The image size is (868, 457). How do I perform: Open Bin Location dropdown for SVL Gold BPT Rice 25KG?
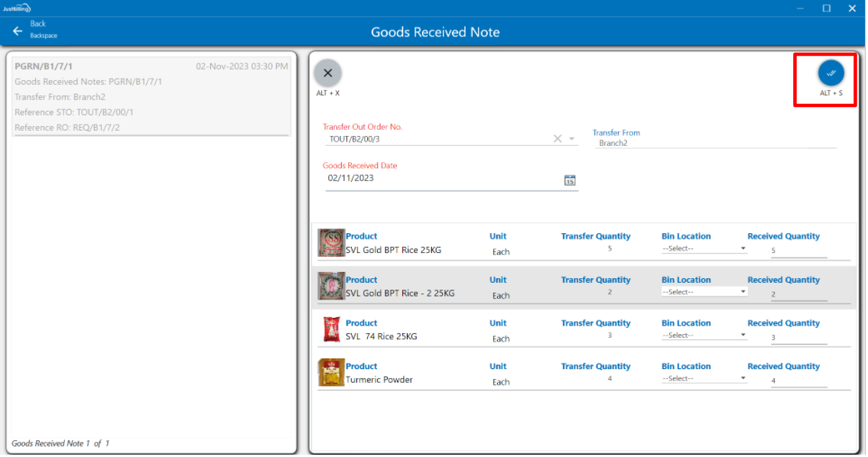coord(704,248)
